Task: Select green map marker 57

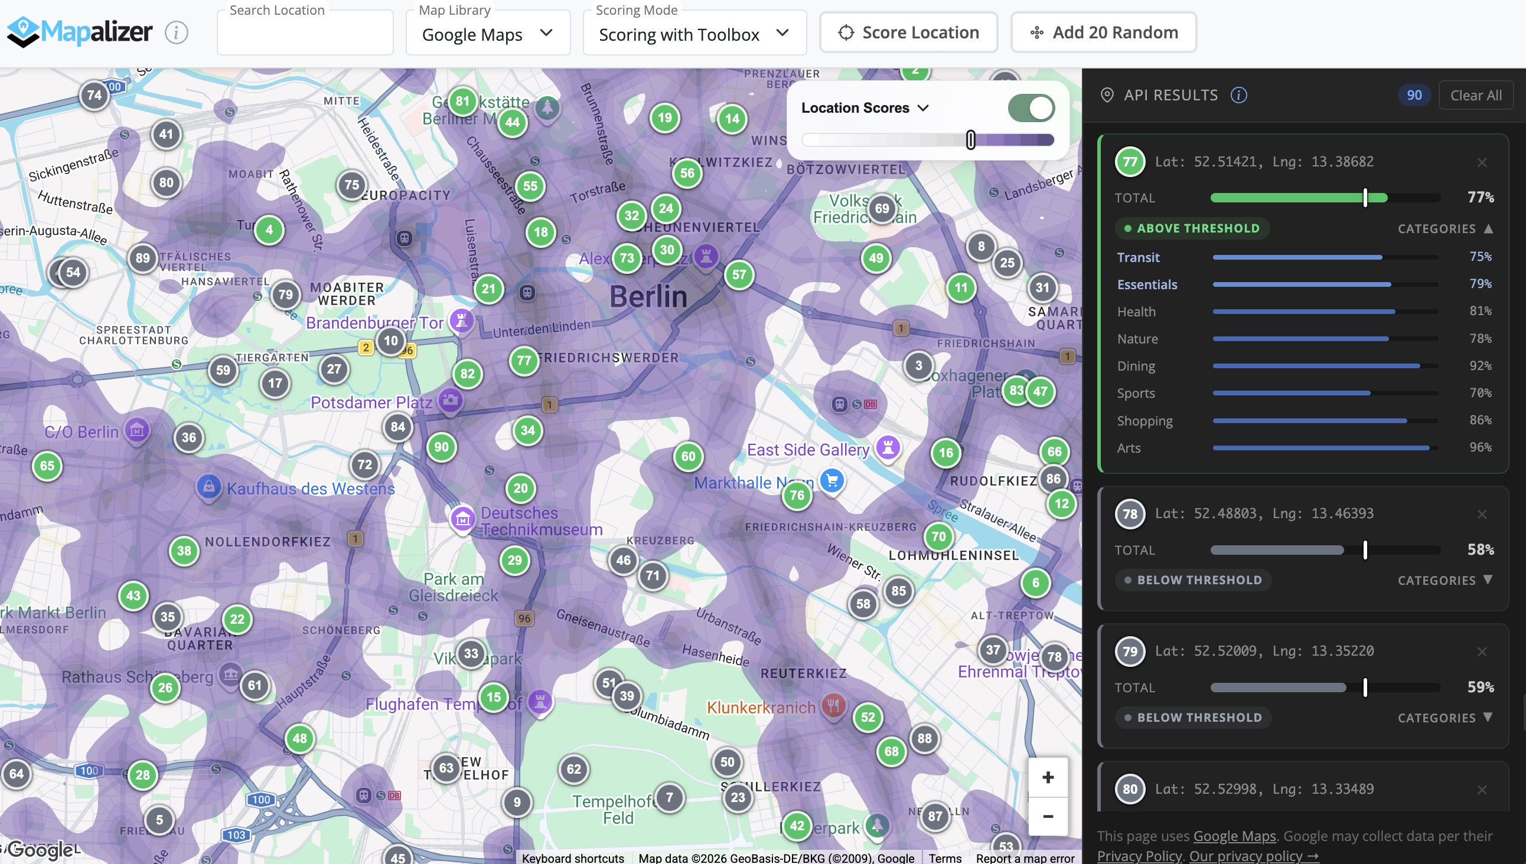Action: pyautogui.click(x=739, y=275)
